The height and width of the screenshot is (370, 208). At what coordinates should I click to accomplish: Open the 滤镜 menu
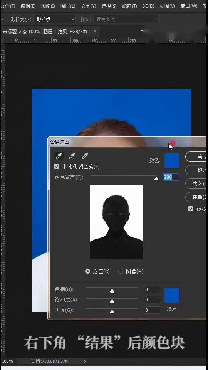tap(129, 6)
